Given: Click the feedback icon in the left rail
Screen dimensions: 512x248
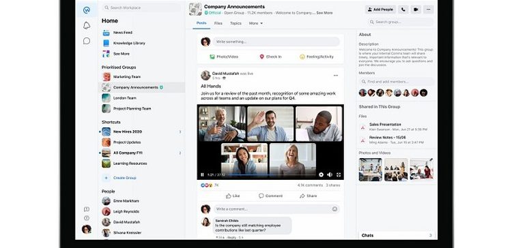Looking at the screenshot, I should click(x=87, y=209).
